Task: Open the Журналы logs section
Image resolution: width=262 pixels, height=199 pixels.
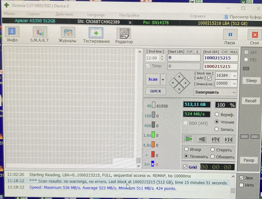Action: (x=67, y=35)
